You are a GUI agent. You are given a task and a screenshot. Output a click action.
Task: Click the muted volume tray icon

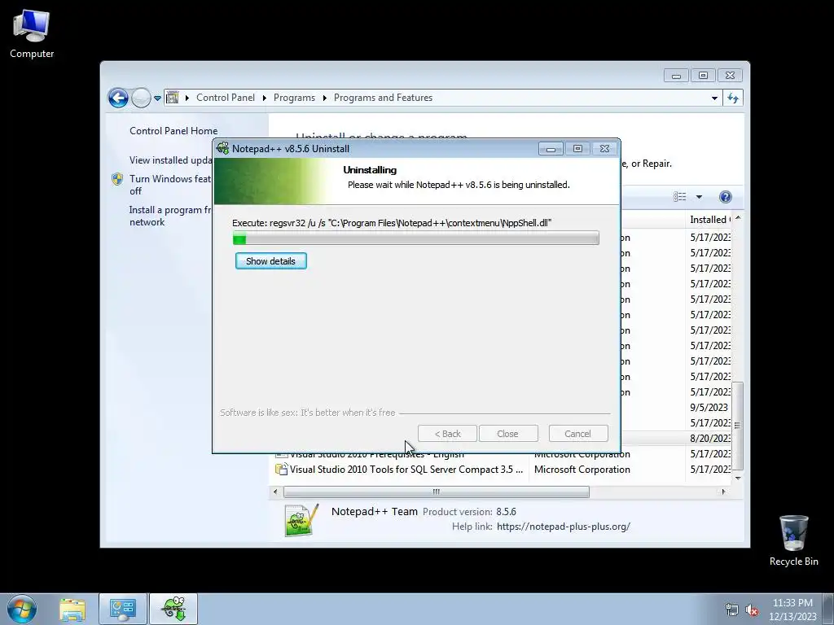752,610
